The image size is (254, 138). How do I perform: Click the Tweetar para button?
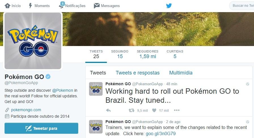pyautogui.click(x=41, y=128)
